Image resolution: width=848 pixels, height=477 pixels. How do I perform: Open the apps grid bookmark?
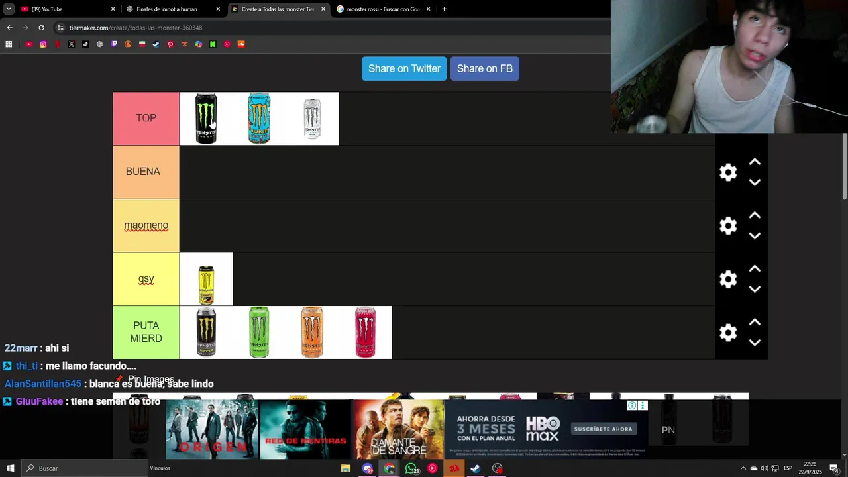point(9,44)
